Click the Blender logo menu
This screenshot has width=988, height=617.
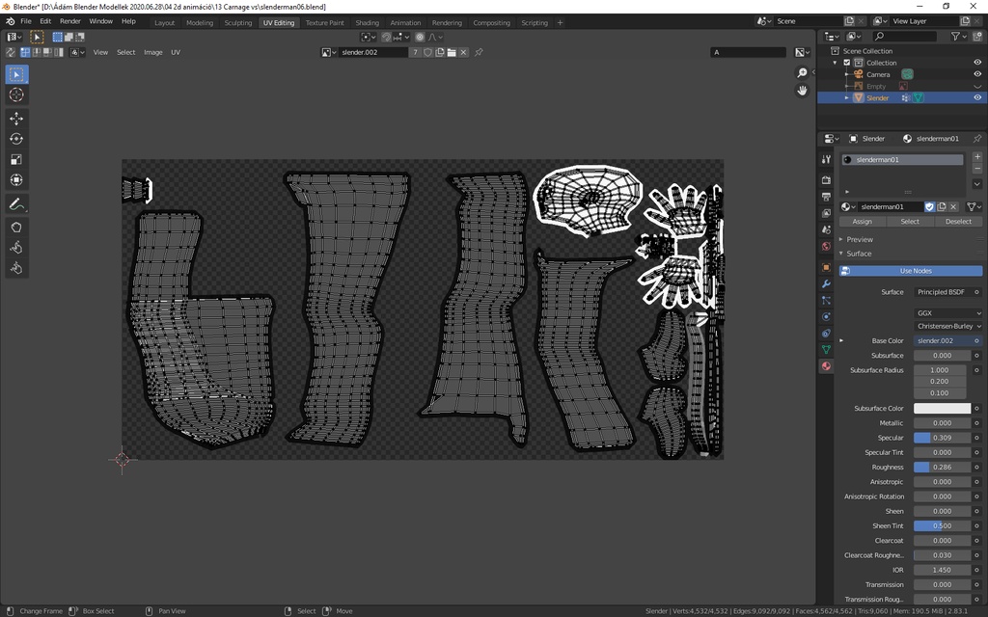(10, 21)
